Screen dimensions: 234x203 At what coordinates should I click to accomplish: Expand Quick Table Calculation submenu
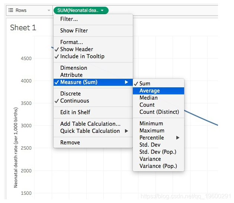pos(93,131)
